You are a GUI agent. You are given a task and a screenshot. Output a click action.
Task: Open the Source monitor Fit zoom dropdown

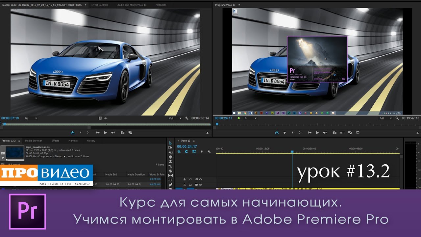click(31, 118)
